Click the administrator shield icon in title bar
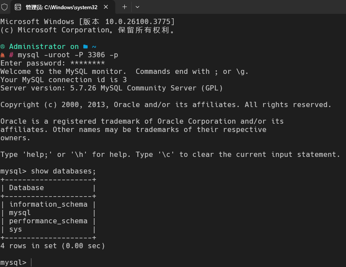Screen dimensions: 346x267 [4, 7]
